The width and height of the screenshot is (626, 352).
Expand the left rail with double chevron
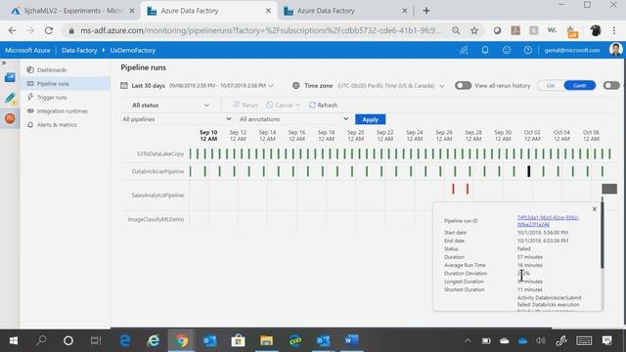[4, 63]
